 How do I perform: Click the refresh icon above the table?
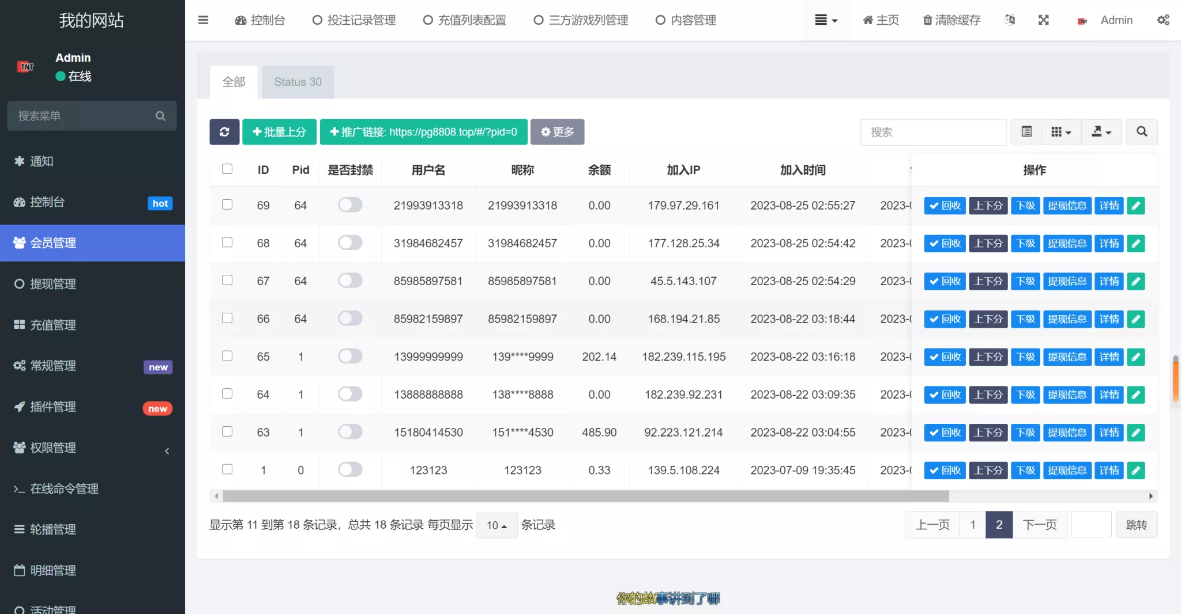[x=224, y=132]
